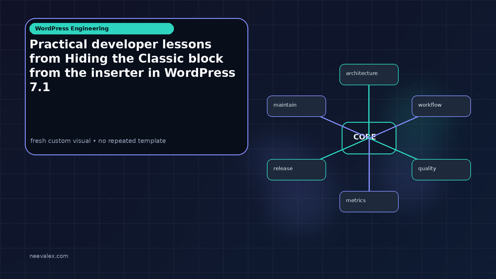Select the workflow node
Viewport: 496px width, 279px height.
(x=441, y=106)
